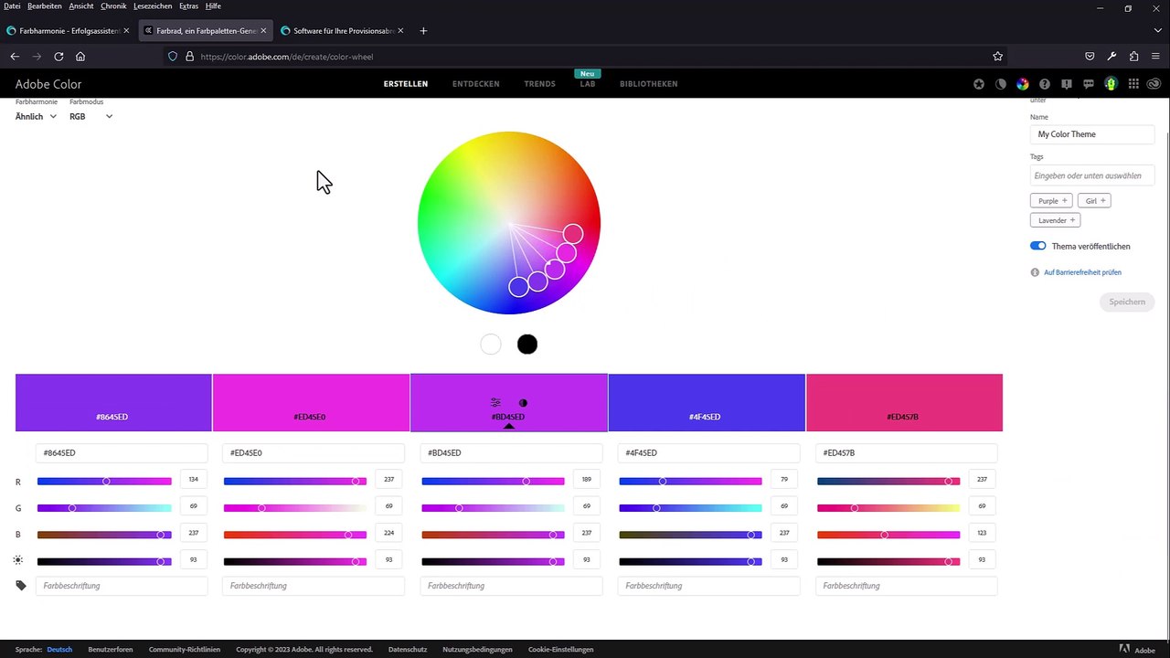This screenshot has height=658, width=1170.
Task: Go to the BIBLIOTHEKEN tab
Action: (x=649, y=84)
